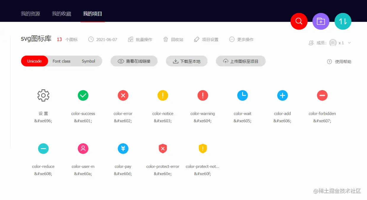Select the color-error red cross icon

click(x=123, y=95)
